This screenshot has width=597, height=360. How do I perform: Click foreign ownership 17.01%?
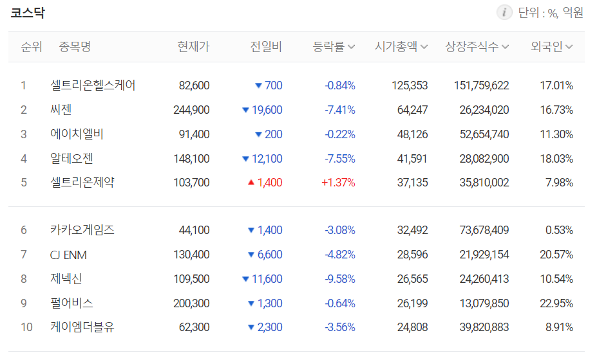click(x=556, y=85)
